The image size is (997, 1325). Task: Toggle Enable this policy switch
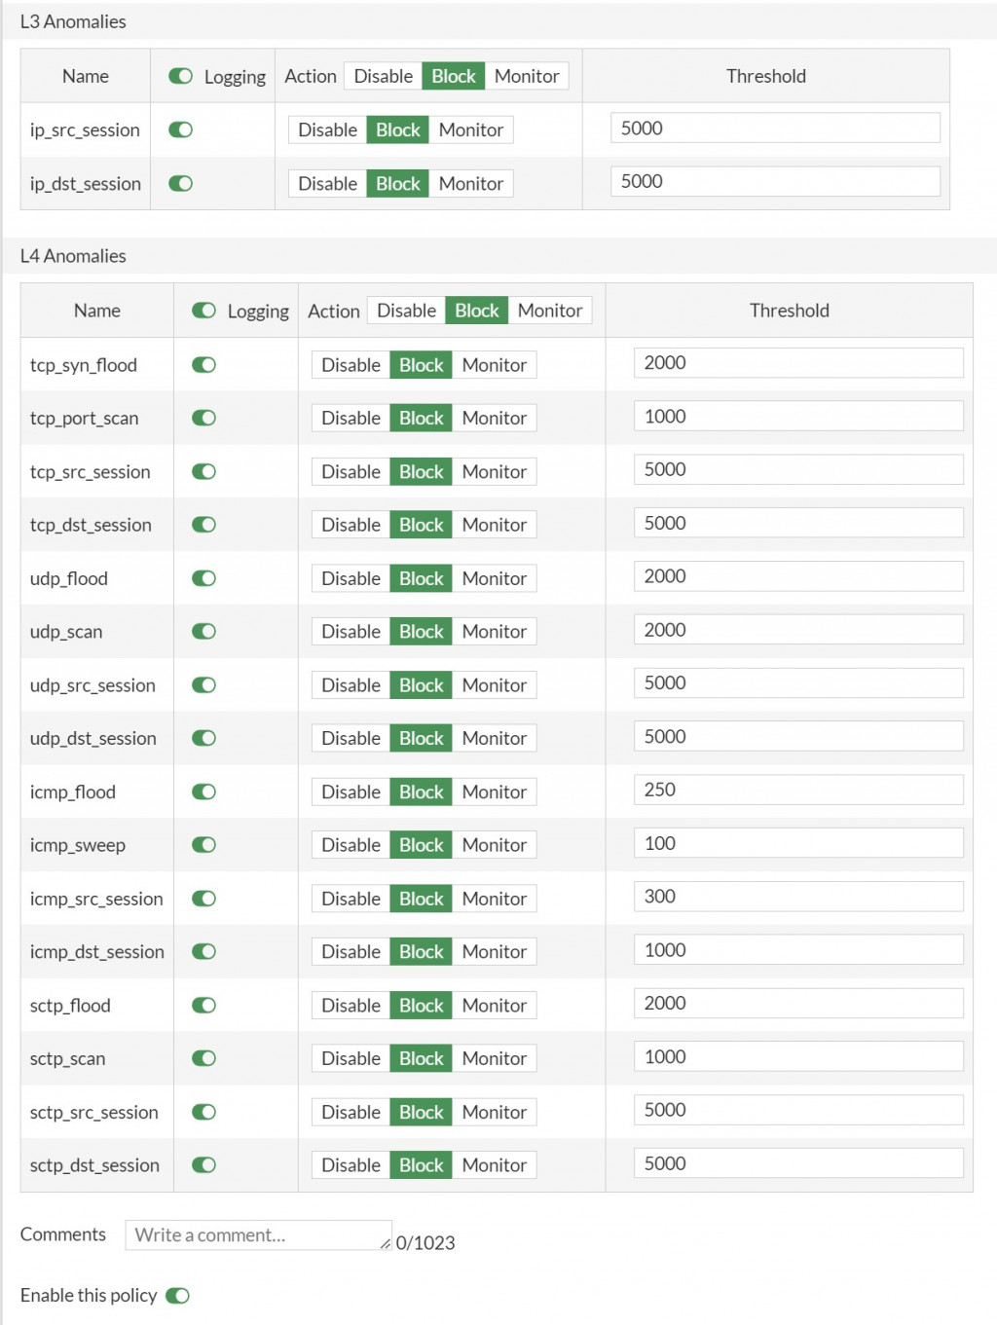(x=177, y=1296)
